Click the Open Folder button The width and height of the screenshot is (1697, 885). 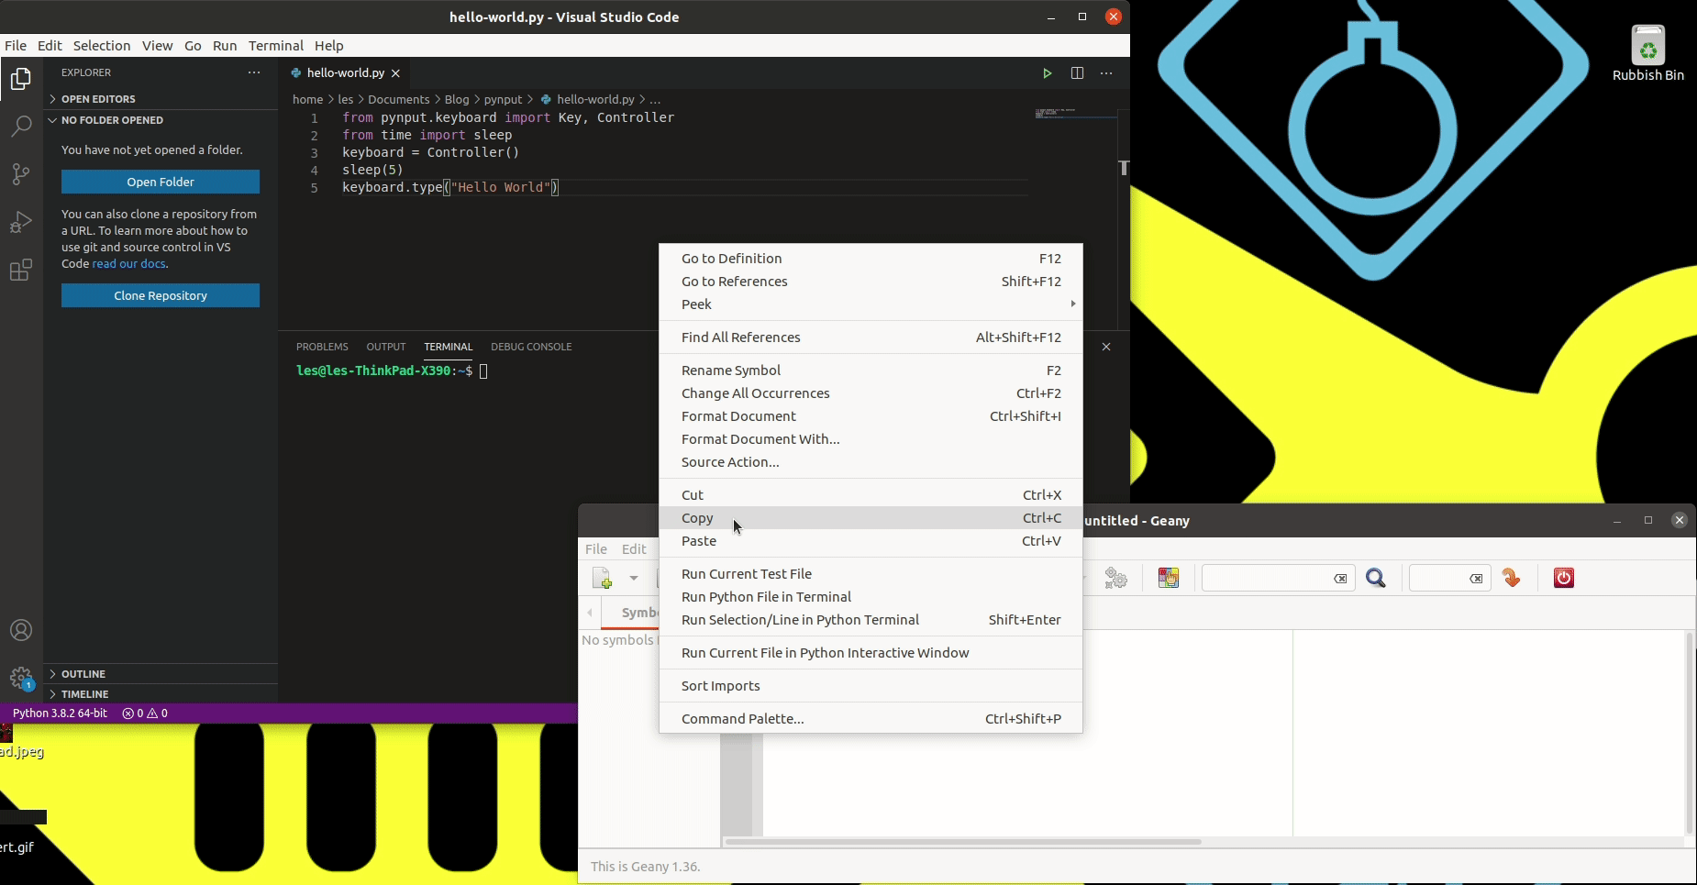(x=161, y=182)
